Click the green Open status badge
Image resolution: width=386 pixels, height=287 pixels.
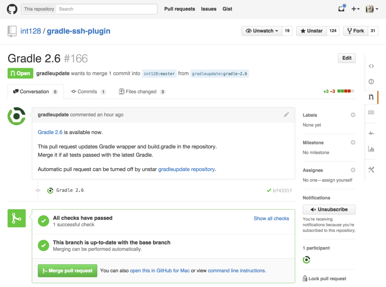click(20, 73)
